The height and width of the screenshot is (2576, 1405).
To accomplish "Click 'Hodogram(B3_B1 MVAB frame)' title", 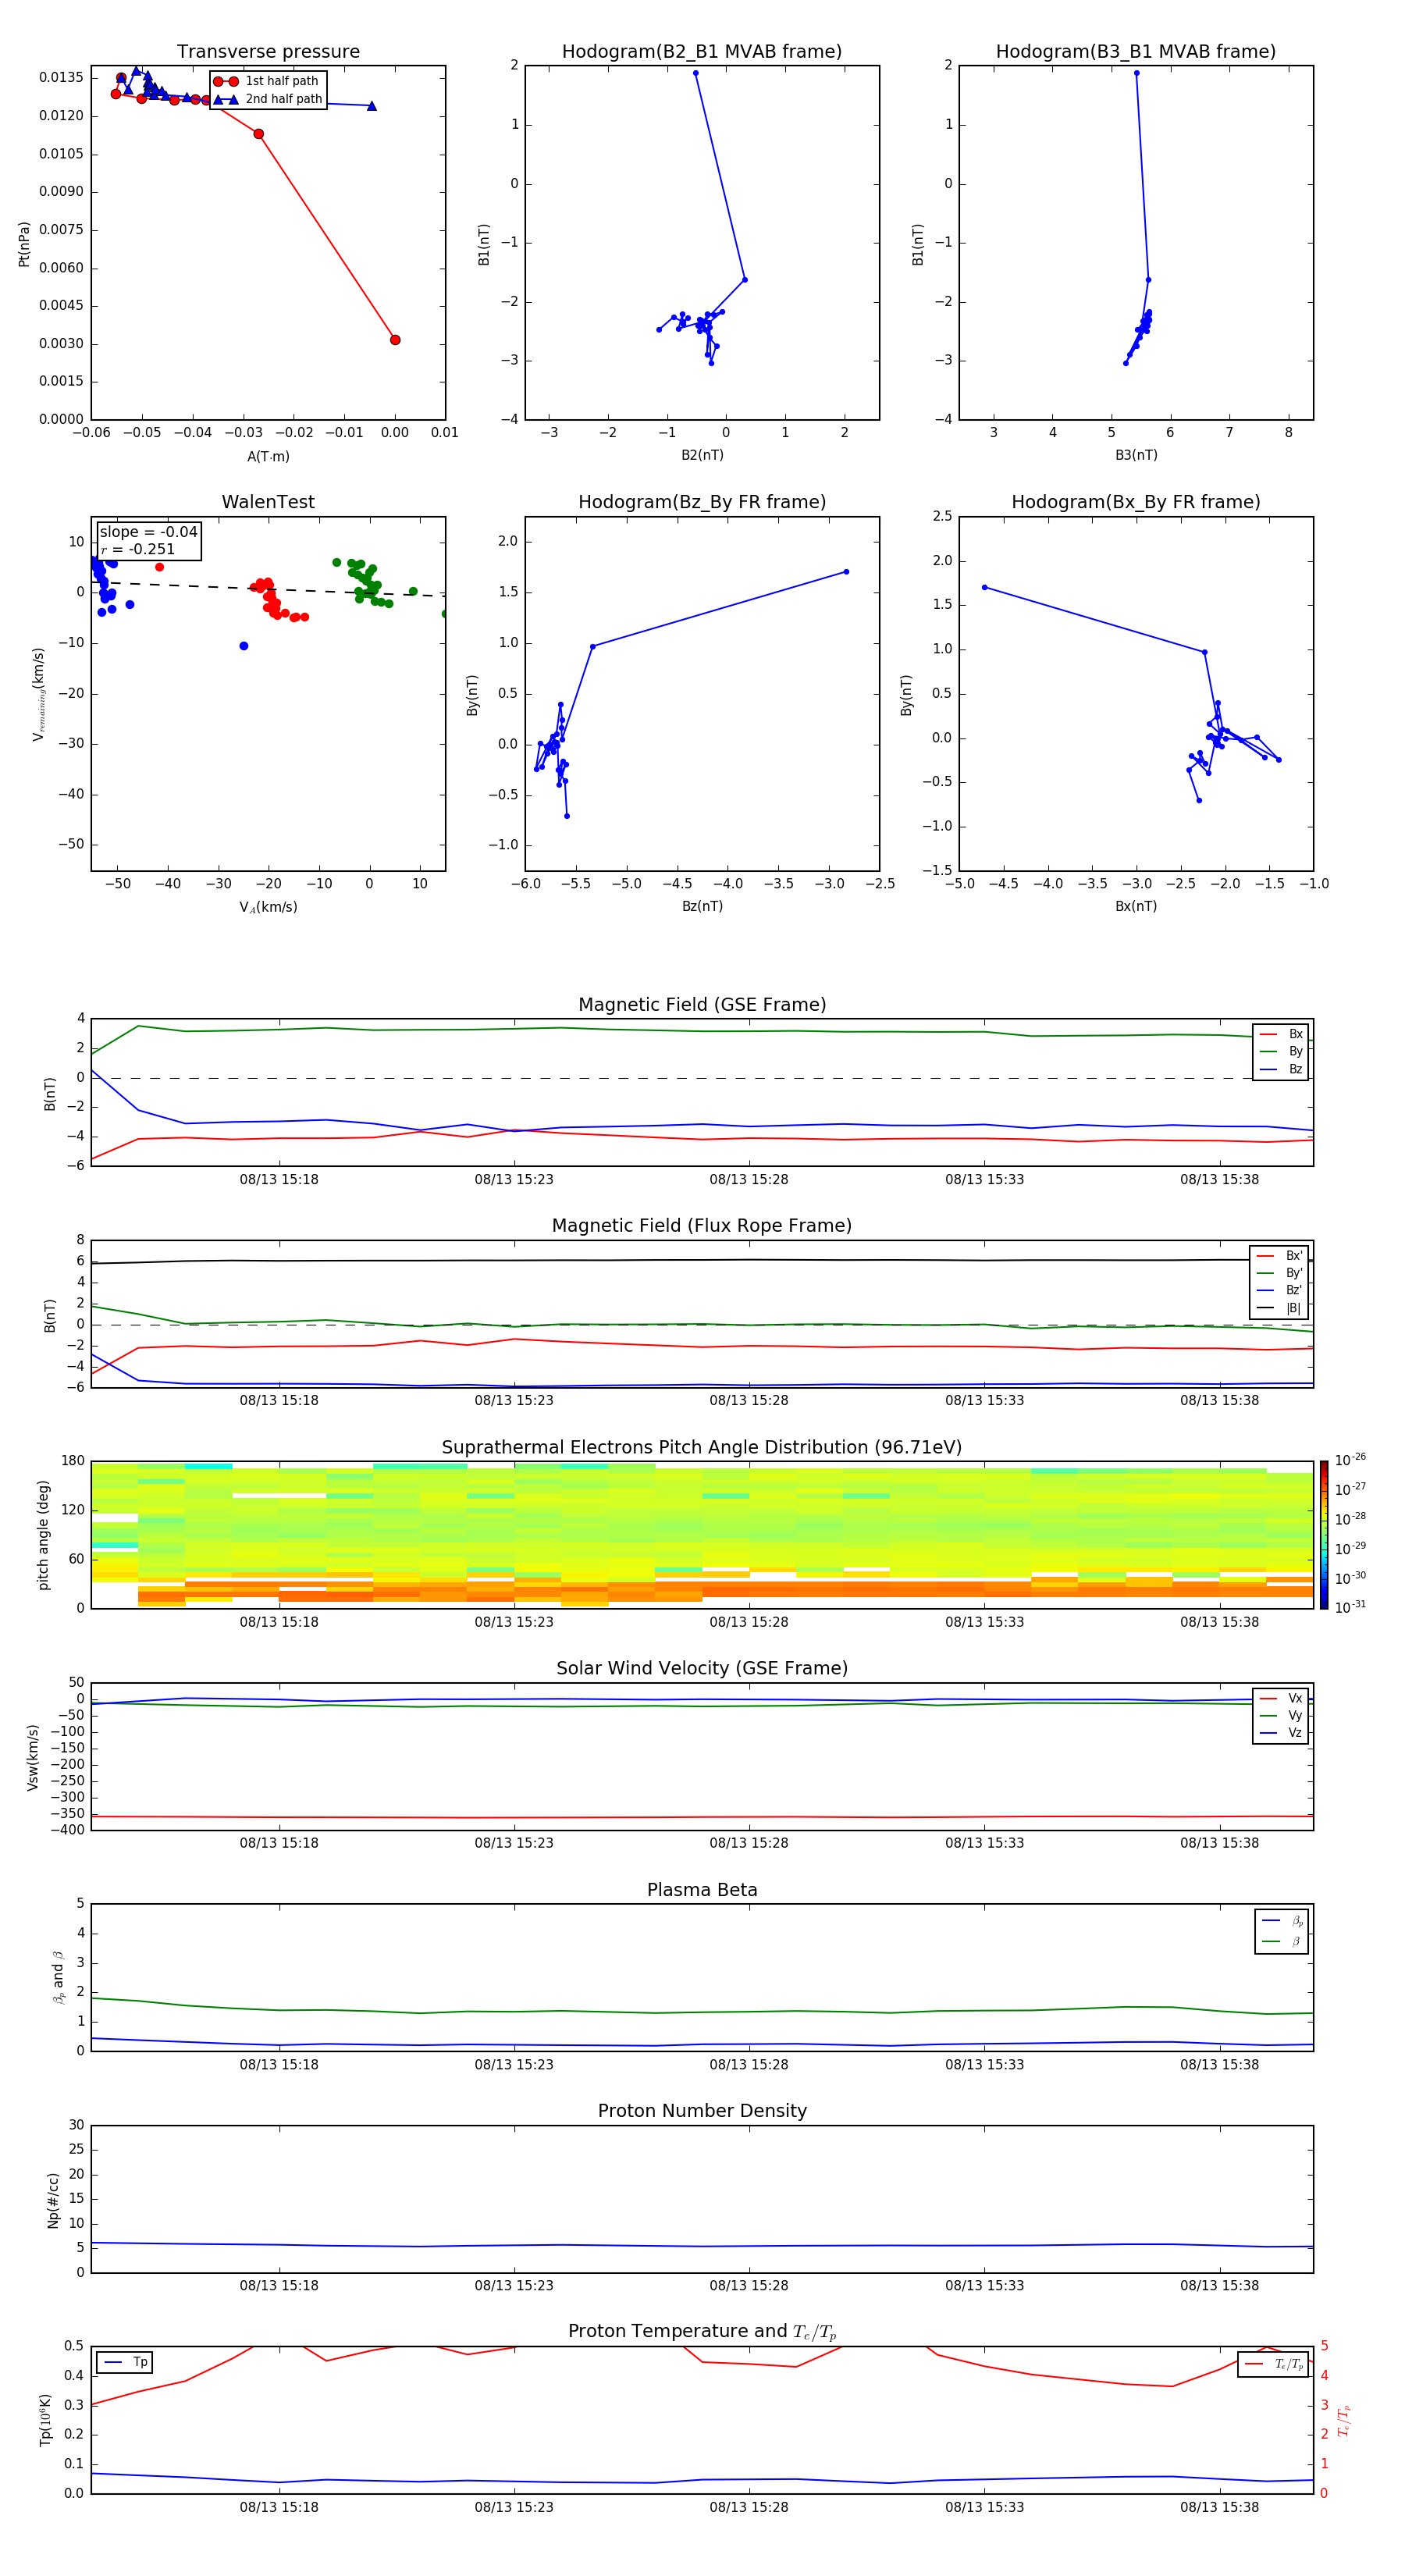I will tap(1136, 51).
